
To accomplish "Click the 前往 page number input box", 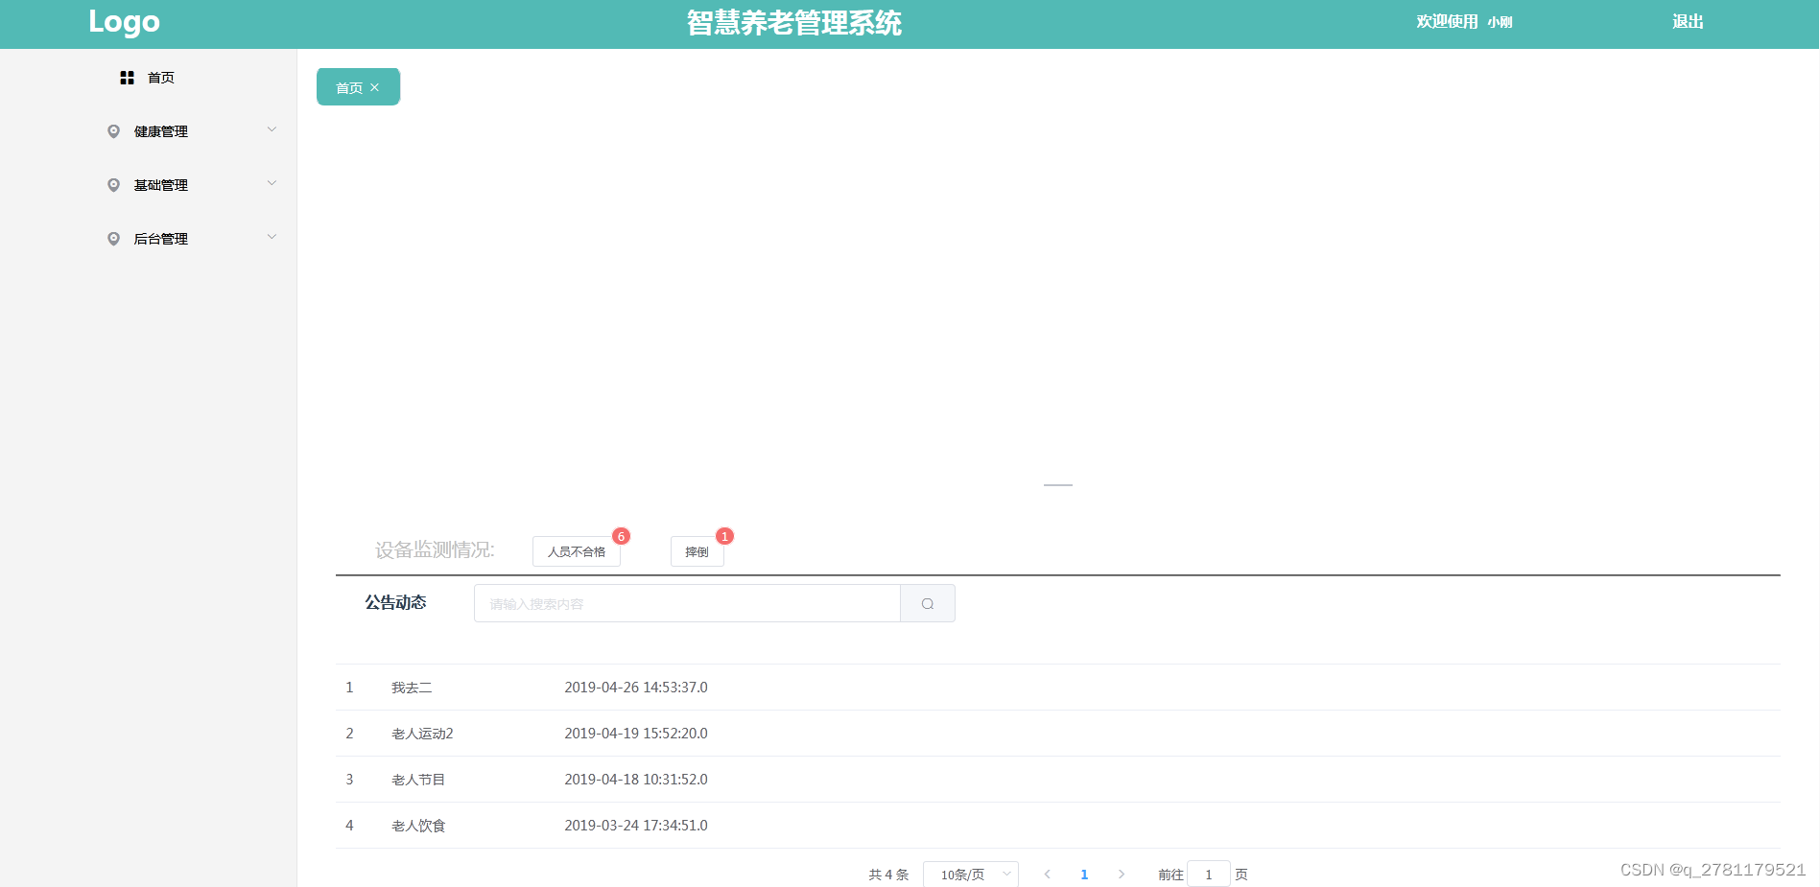I will point(1209,874).
